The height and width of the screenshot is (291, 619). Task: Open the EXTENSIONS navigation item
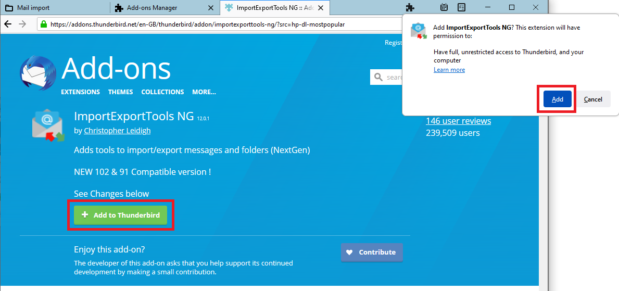[80, 92]
